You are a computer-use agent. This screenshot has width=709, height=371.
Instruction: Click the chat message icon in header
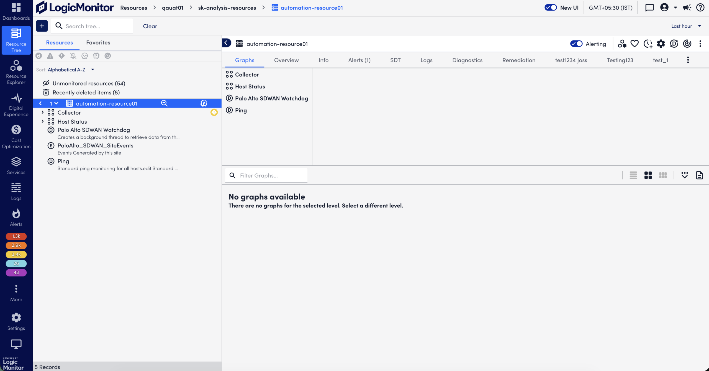[x=649, y=8]
